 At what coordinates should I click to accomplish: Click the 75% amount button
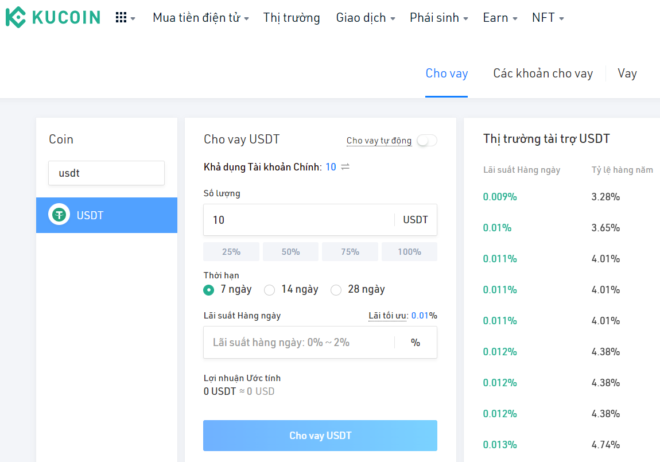click(350, 251)
